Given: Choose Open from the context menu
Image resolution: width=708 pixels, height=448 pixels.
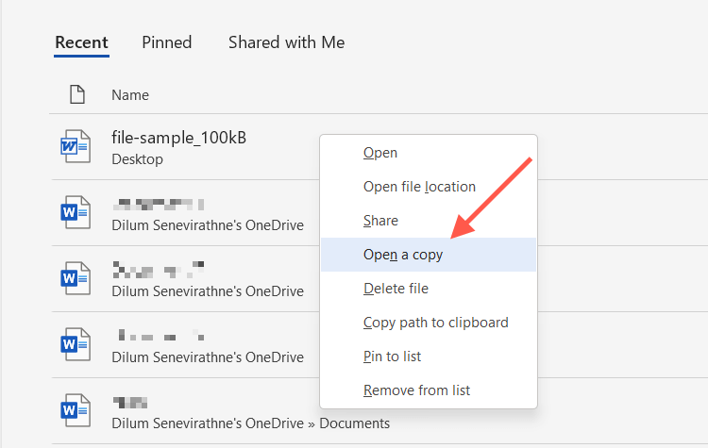Looking at the screenshot, I should (380, 153).
